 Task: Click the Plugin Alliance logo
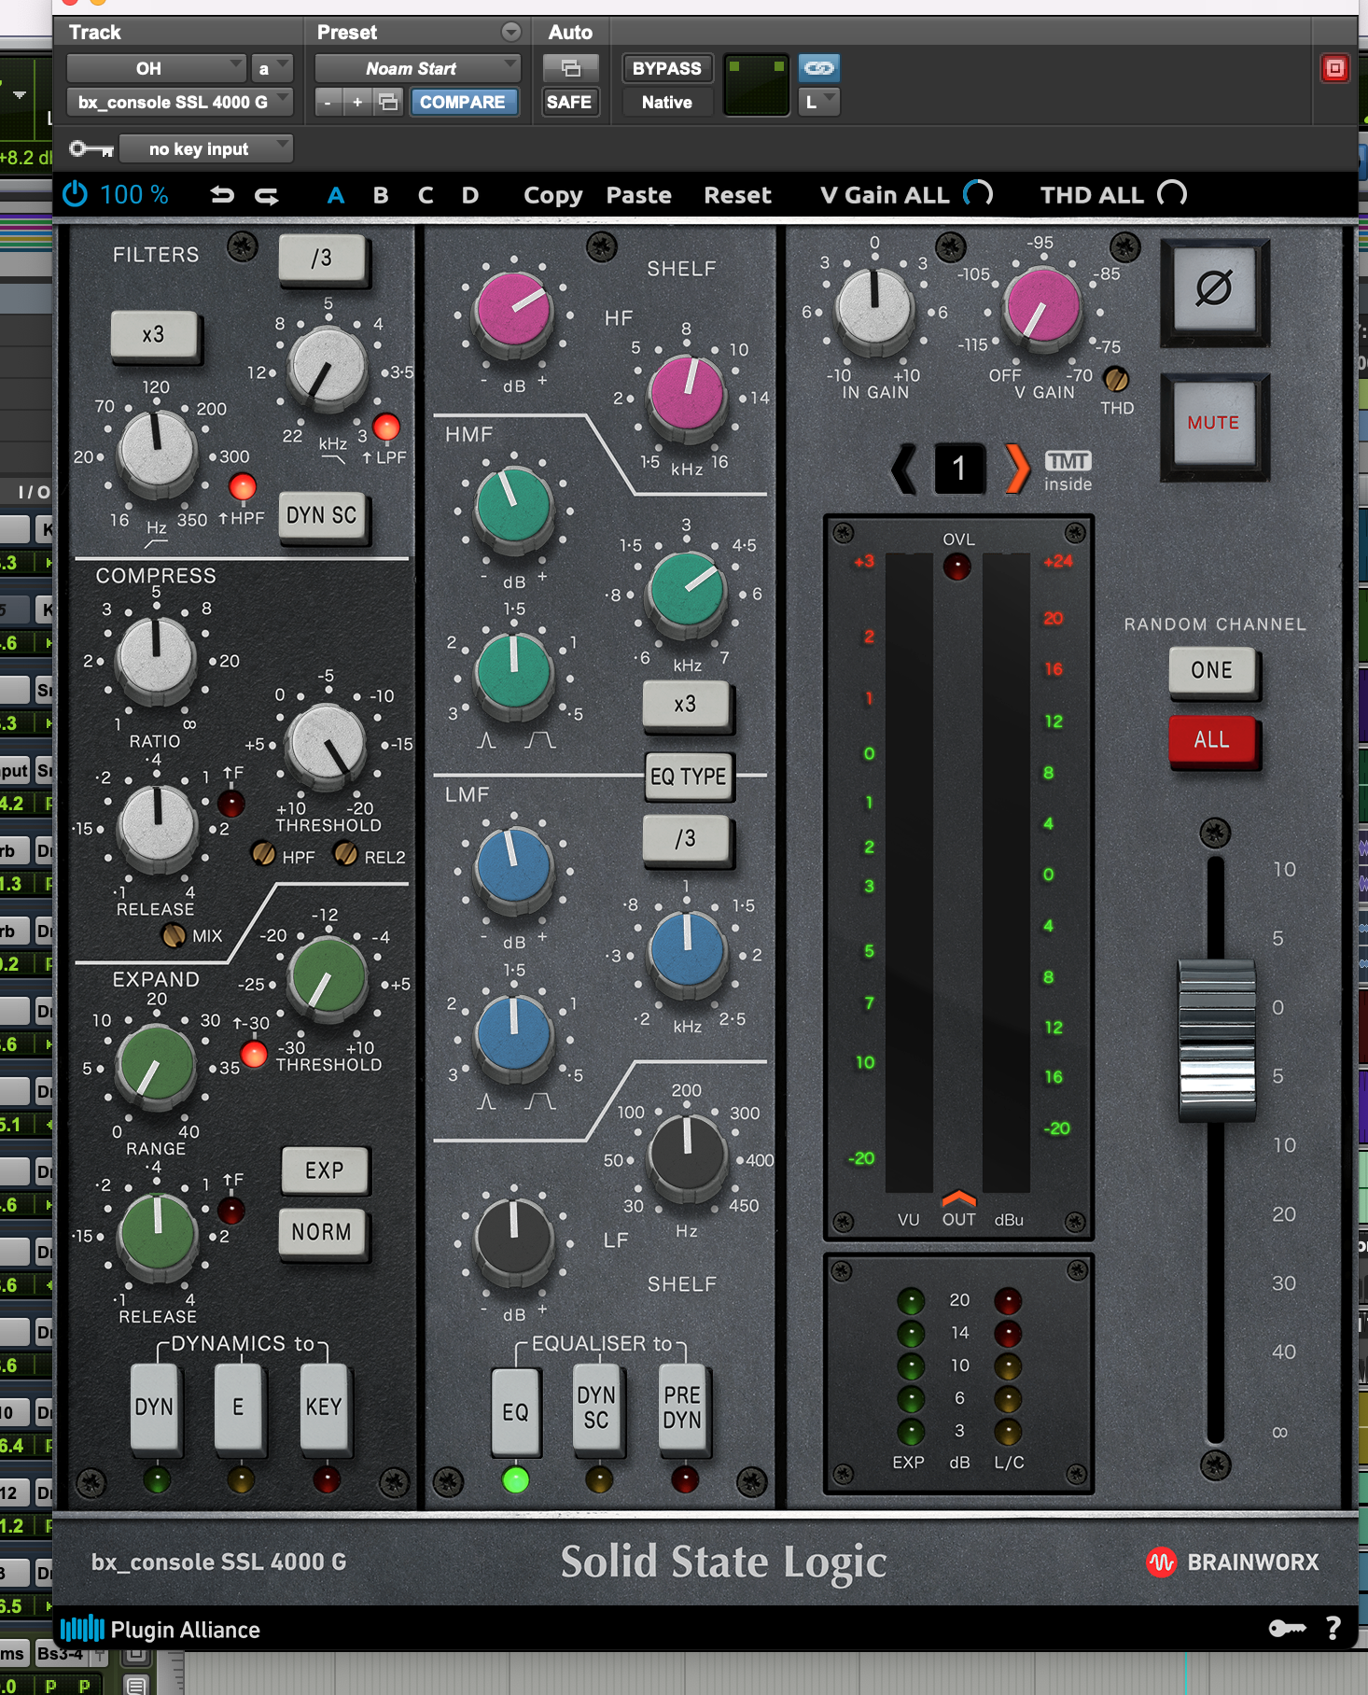click(161, 1630)
